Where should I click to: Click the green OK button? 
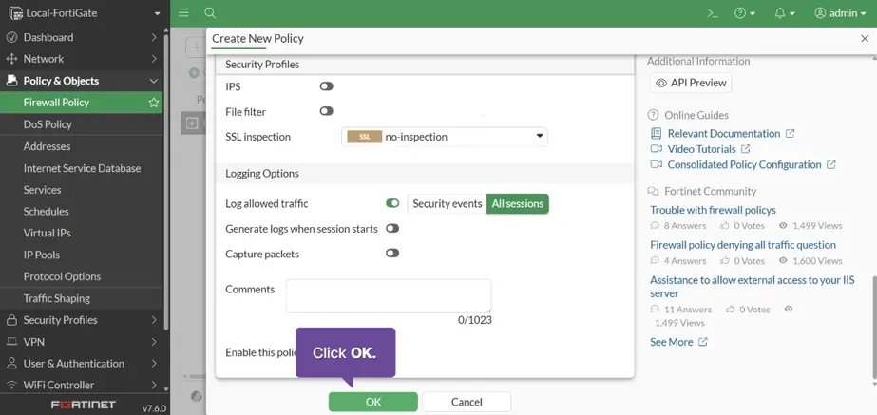click(373, 402)
